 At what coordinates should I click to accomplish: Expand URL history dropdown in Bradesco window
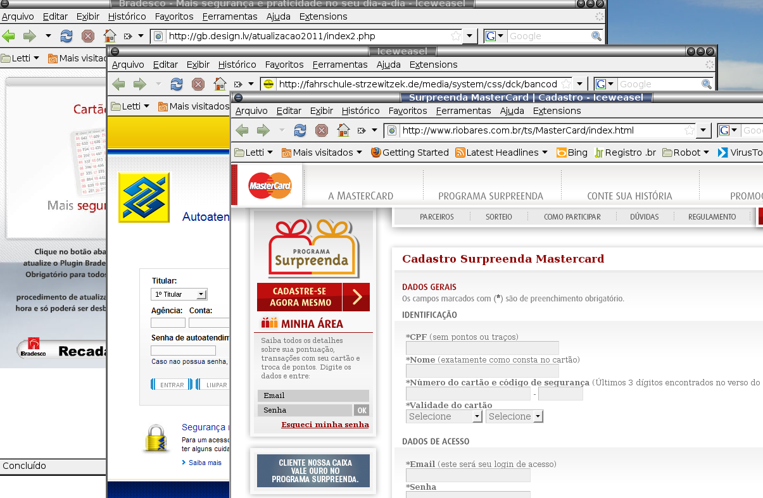(x=469, y=36)
